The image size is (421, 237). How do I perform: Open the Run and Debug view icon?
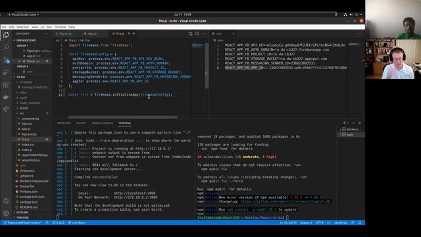coord(6,72)
